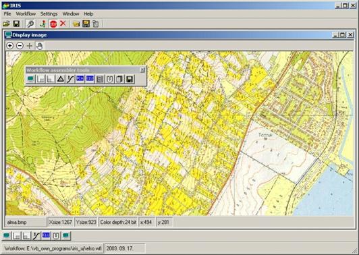The width and height of the screenshot is (359, 255).
Task: Maximize the Display image window
Action: point(343,35)
